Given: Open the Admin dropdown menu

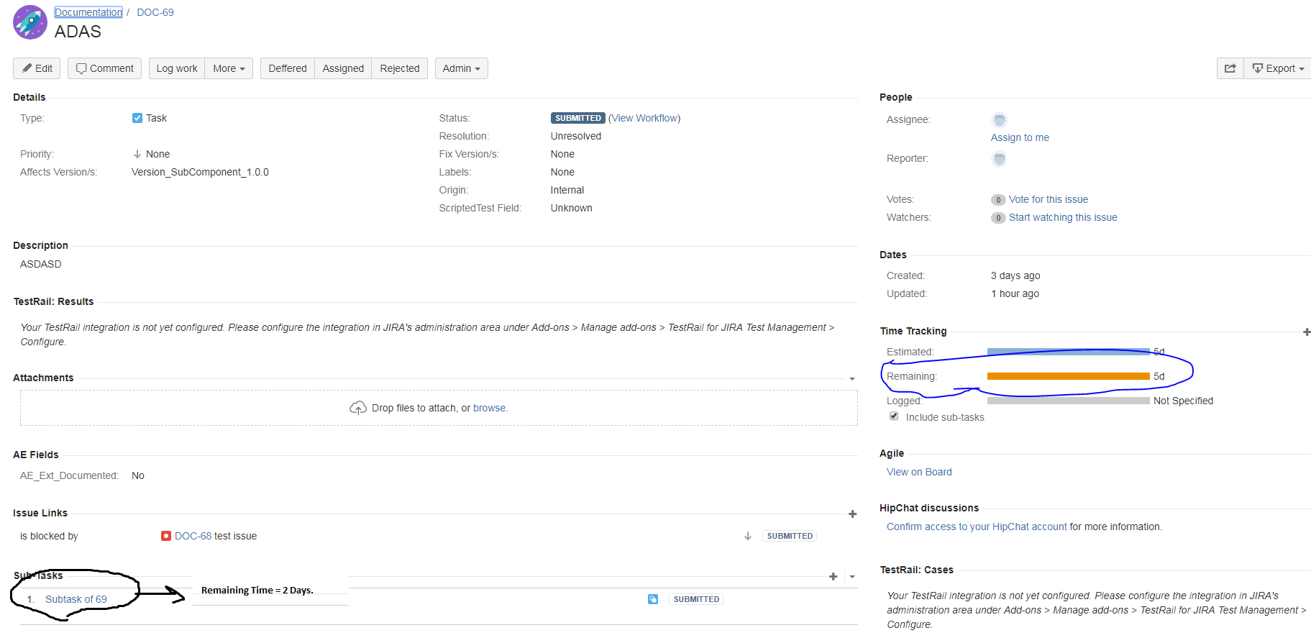Looking at the screenshot, I should point(461,68).
